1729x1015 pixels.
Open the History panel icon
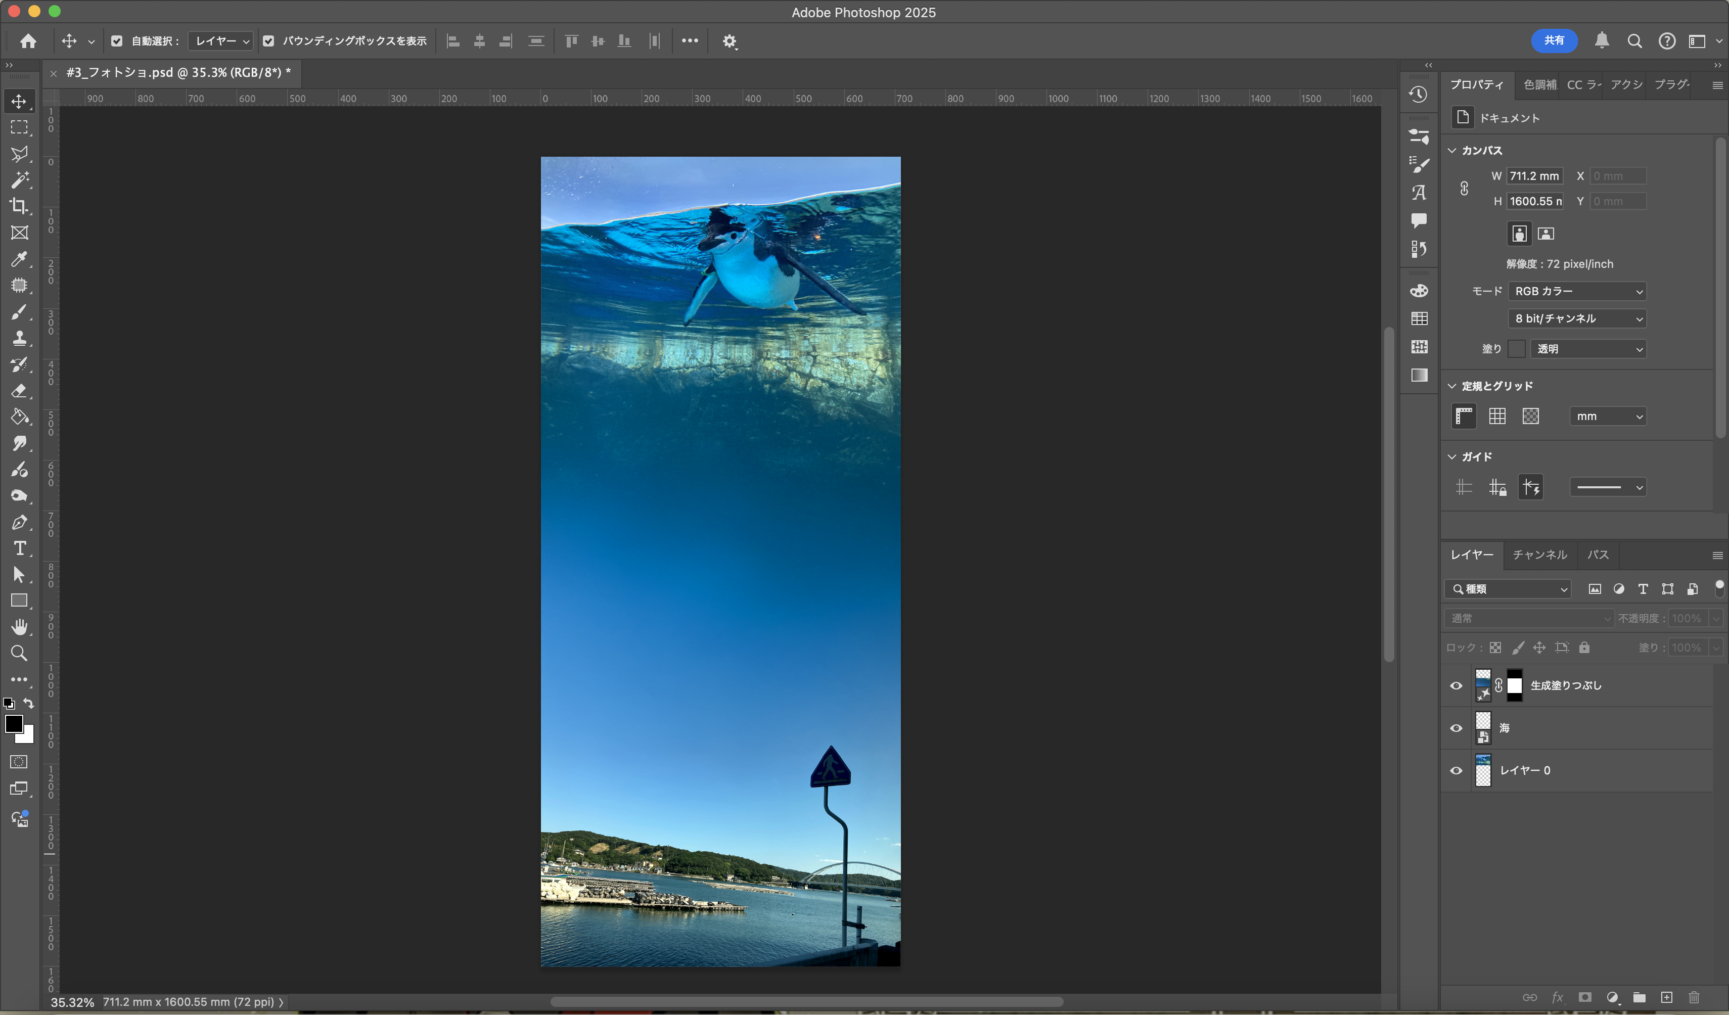1418,95
